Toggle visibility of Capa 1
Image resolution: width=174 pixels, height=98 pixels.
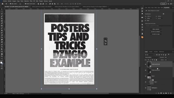click(x=146, y=82)
